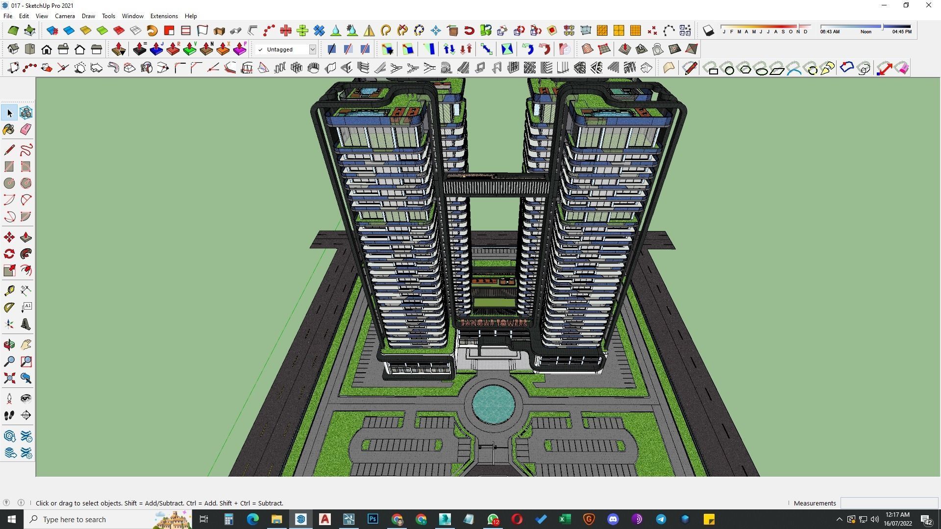This screenshot has width=941, height=529.
Task: Open the Edit menu
Action: pyautogui.click(x=24, y=16)
